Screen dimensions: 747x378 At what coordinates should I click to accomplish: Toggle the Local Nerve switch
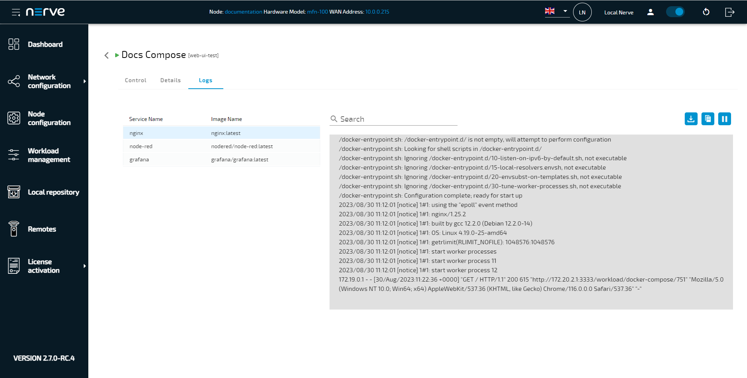(675, 12)
